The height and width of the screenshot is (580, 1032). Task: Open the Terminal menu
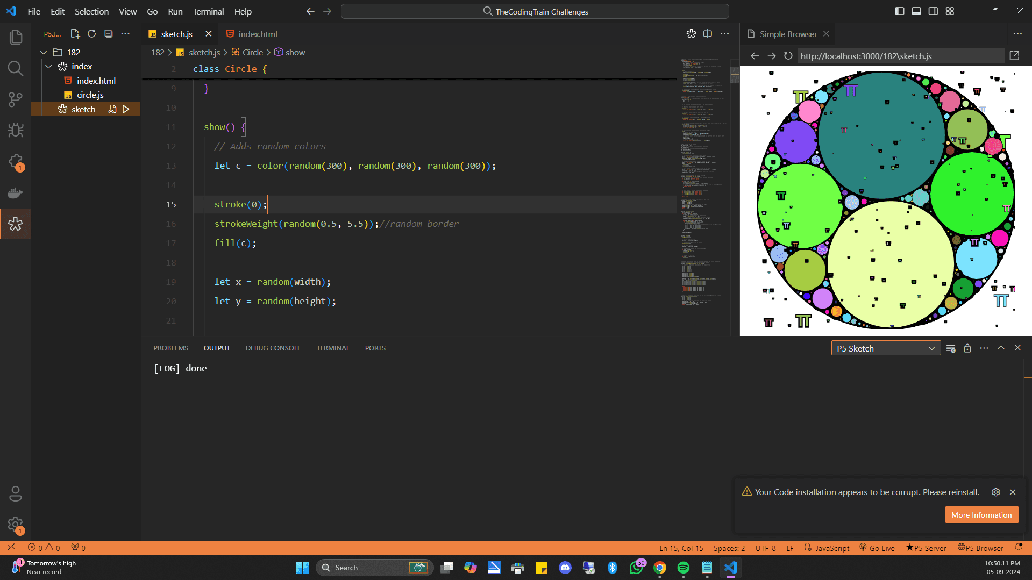point(208,11)
